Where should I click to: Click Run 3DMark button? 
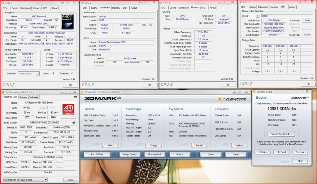click(97, 155)
